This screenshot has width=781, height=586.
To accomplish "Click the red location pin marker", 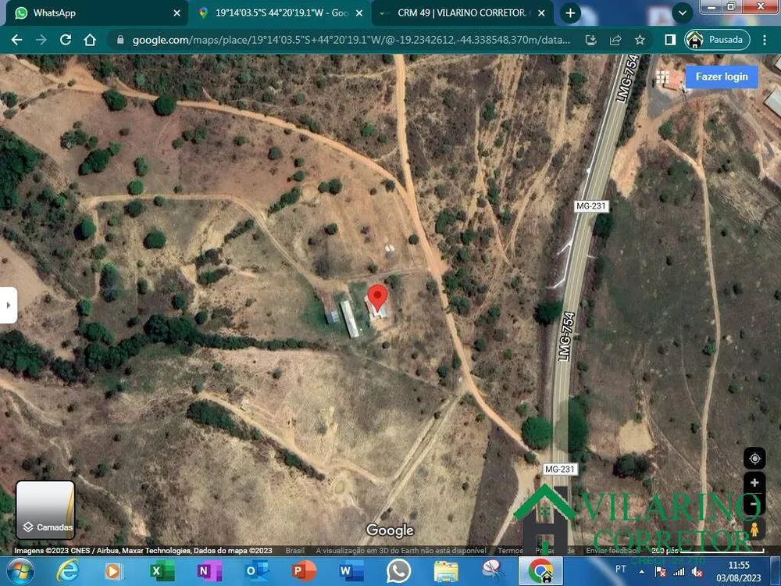I will tap(377, 298).
